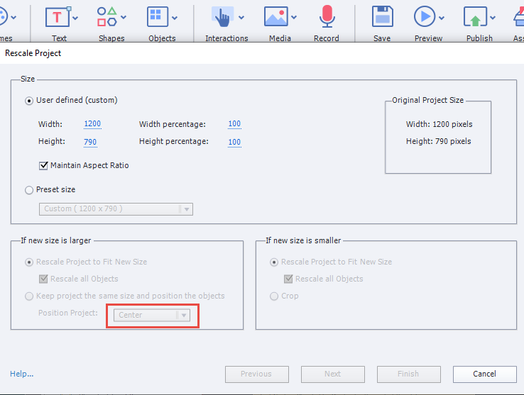Screen dimensions: 524x395
Task: Click the Publish icon
Action: (474, 17)
